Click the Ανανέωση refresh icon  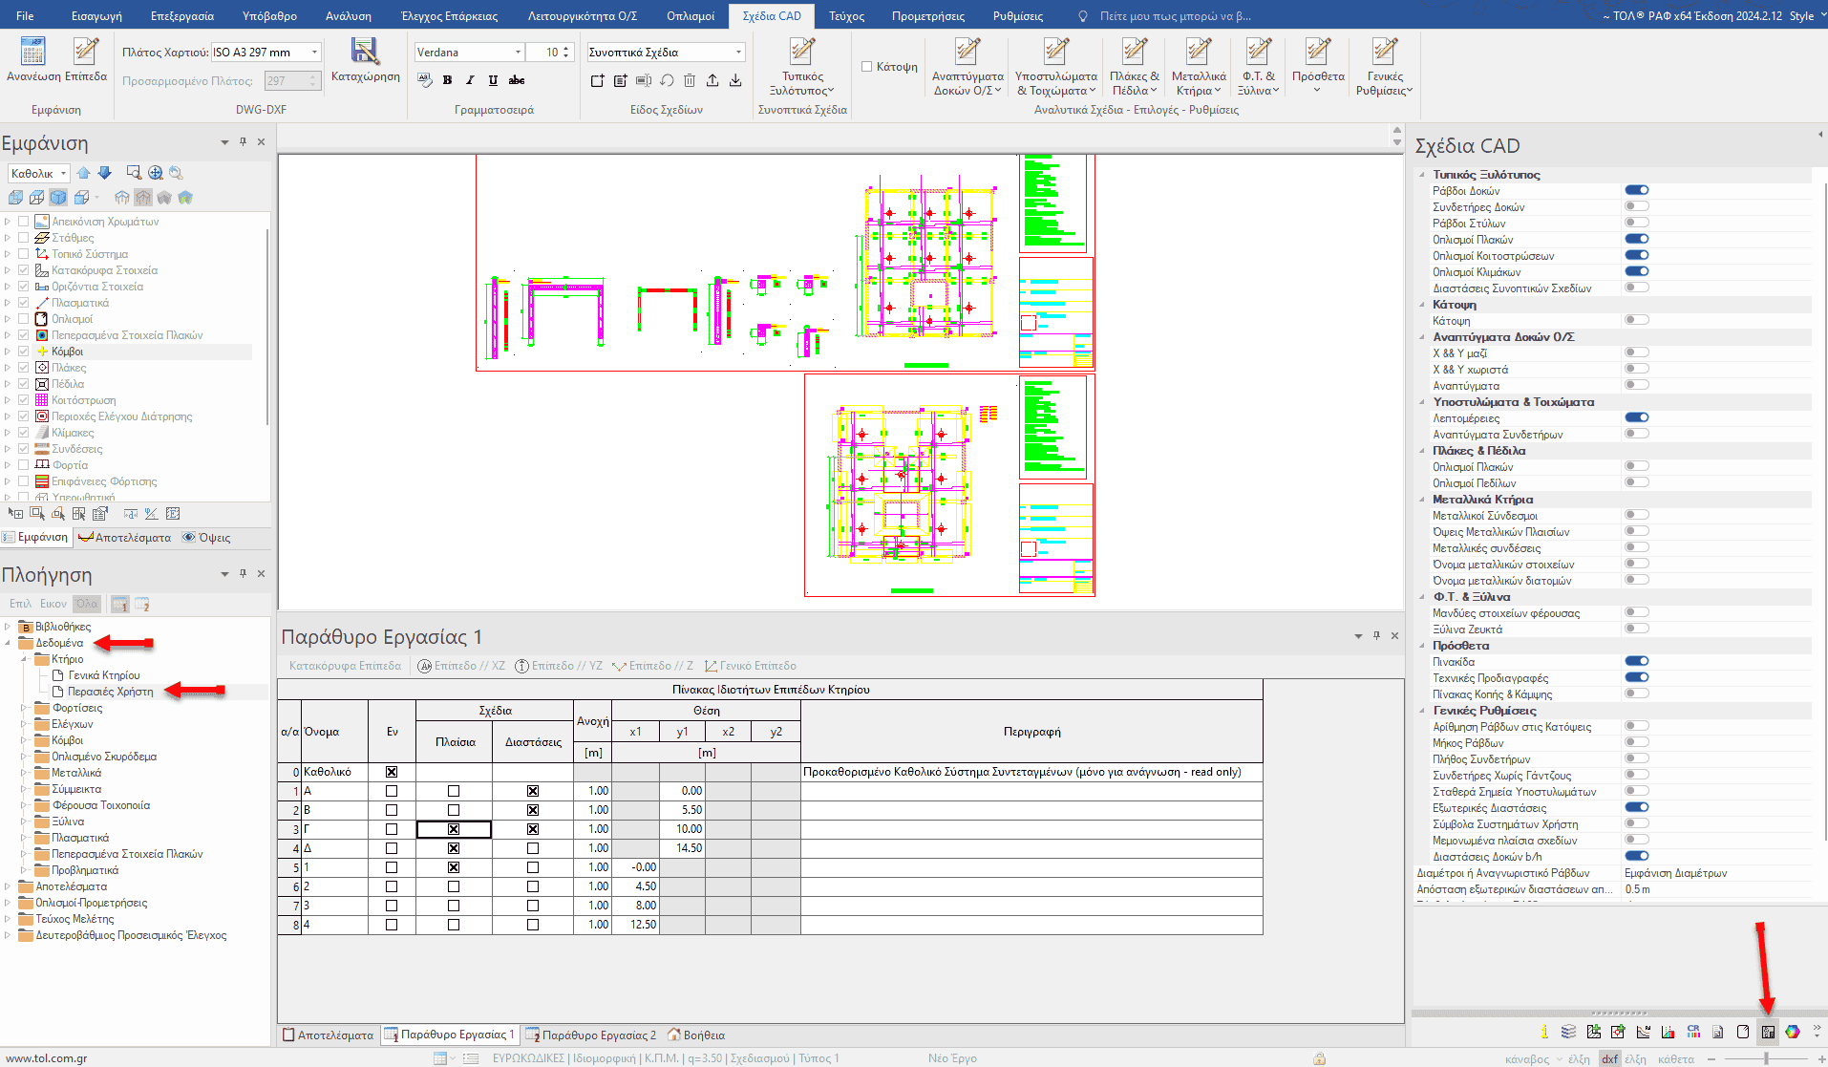coord(32,53)
